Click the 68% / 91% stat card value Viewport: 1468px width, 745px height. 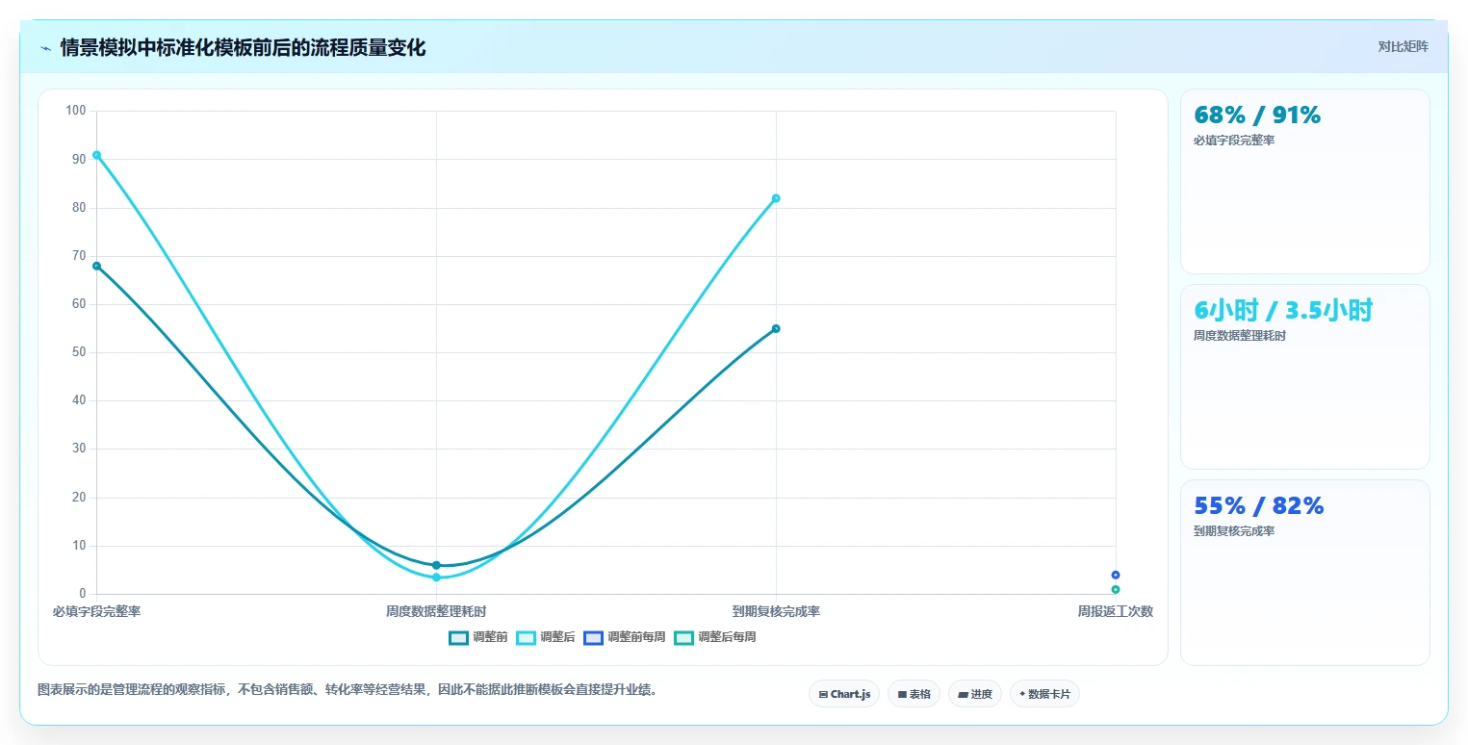point(1257,115)
